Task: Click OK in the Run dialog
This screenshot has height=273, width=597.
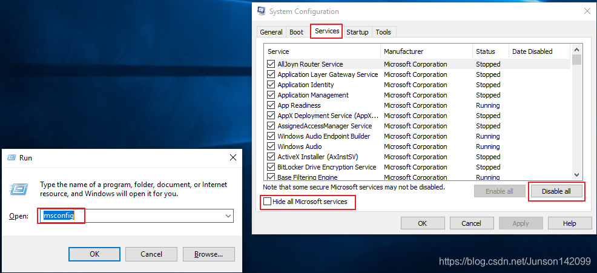Action: (94, 254)
